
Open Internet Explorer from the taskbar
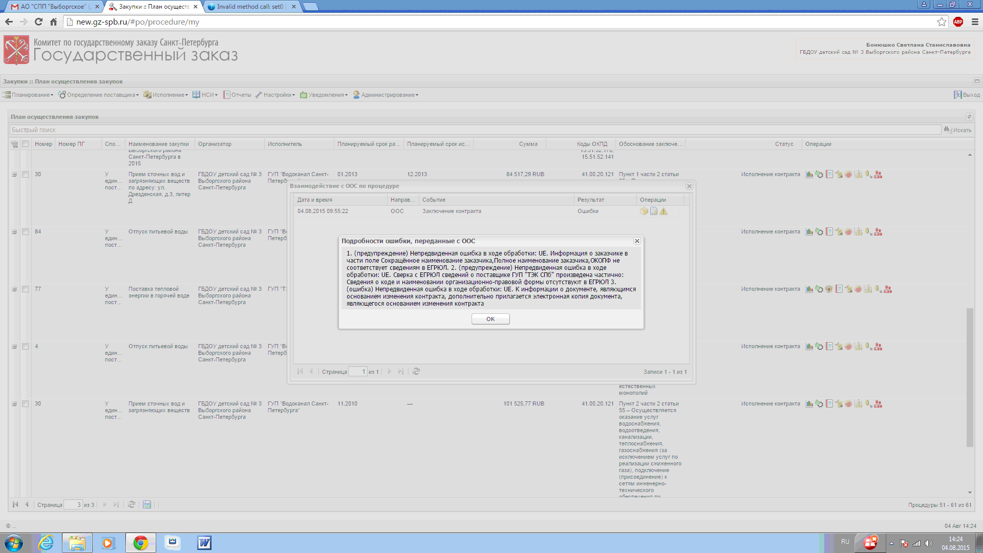pos(46,543)
